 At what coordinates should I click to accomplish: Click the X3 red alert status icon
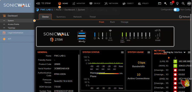click(175, 75)
